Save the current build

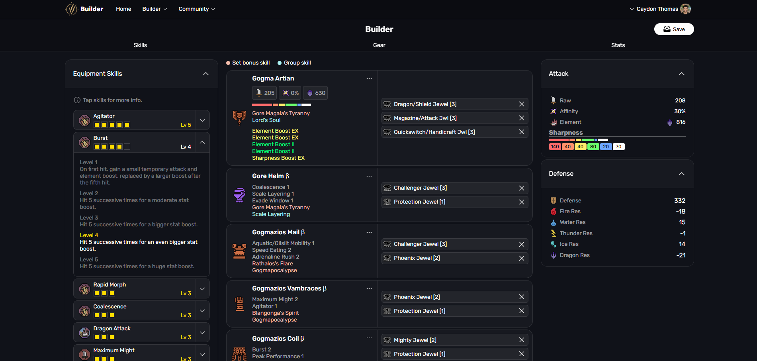tap(674, 29)
